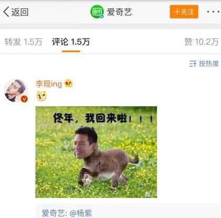Open the 赞 10.2万 likes tab

point(202,42)
